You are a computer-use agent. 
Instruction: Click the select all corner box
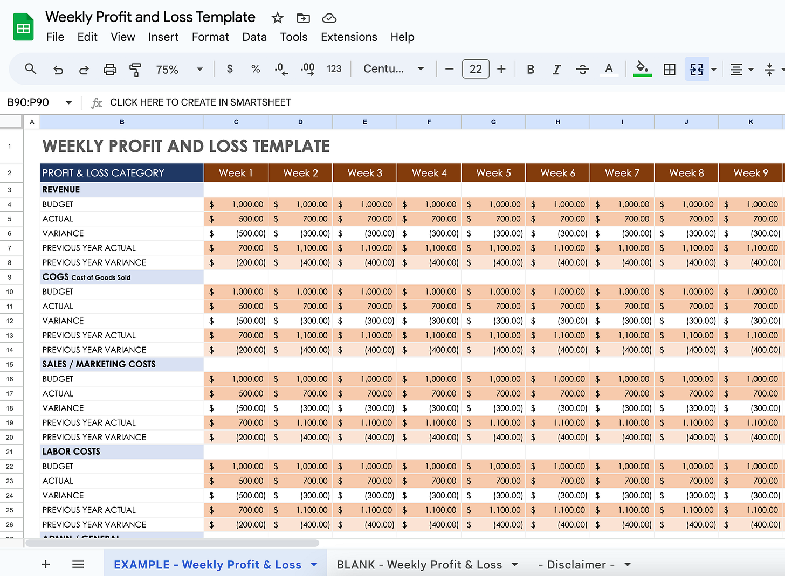coord(11,122)
